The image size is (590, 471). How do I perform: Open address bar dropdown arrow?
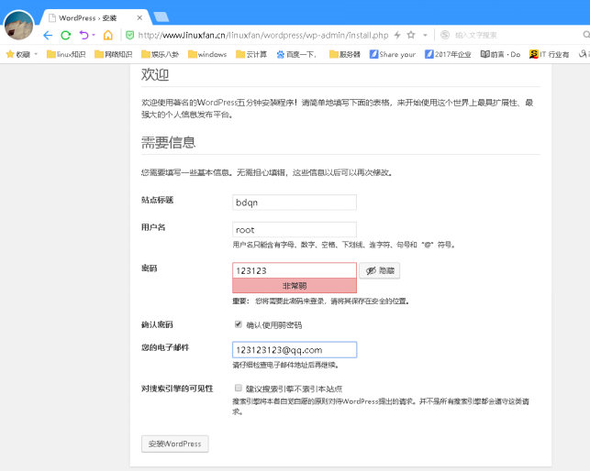tap(425, 36)
